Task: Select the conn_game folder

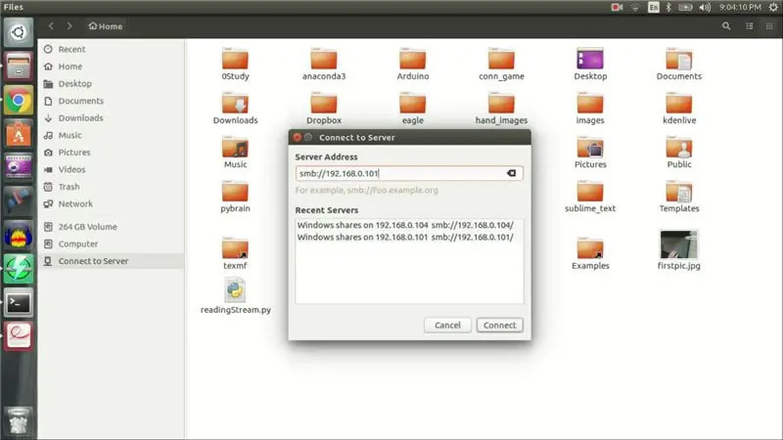Action: pos(501,65)
